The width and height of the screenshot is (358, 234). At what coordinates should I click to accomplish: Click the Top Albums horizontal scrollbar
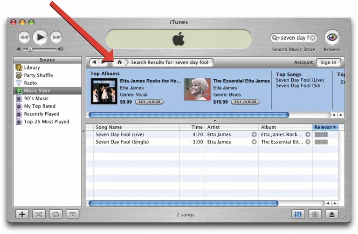[x=189, y=115]
